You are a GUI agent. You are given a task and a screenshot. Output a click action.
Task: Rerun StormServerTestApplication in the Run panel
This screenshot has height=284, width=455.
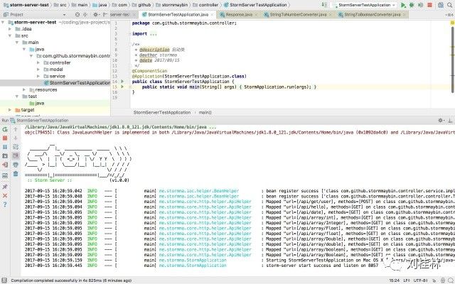pos(5,129)
